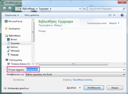Click the change view icon
The width and height of the screenshot is (128, 94).
pos(110,15)
